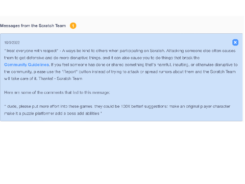Dismiss the Scratch Team message with the X
The height and width of the screenshot is (184, 245).
click(235, 42)
